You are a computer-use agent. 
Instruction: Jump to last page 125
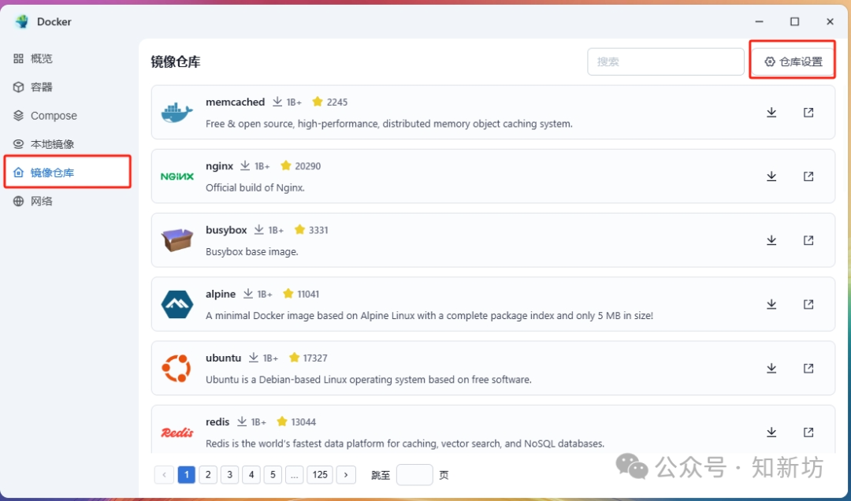pyautogui.click(x=320, y=475)
